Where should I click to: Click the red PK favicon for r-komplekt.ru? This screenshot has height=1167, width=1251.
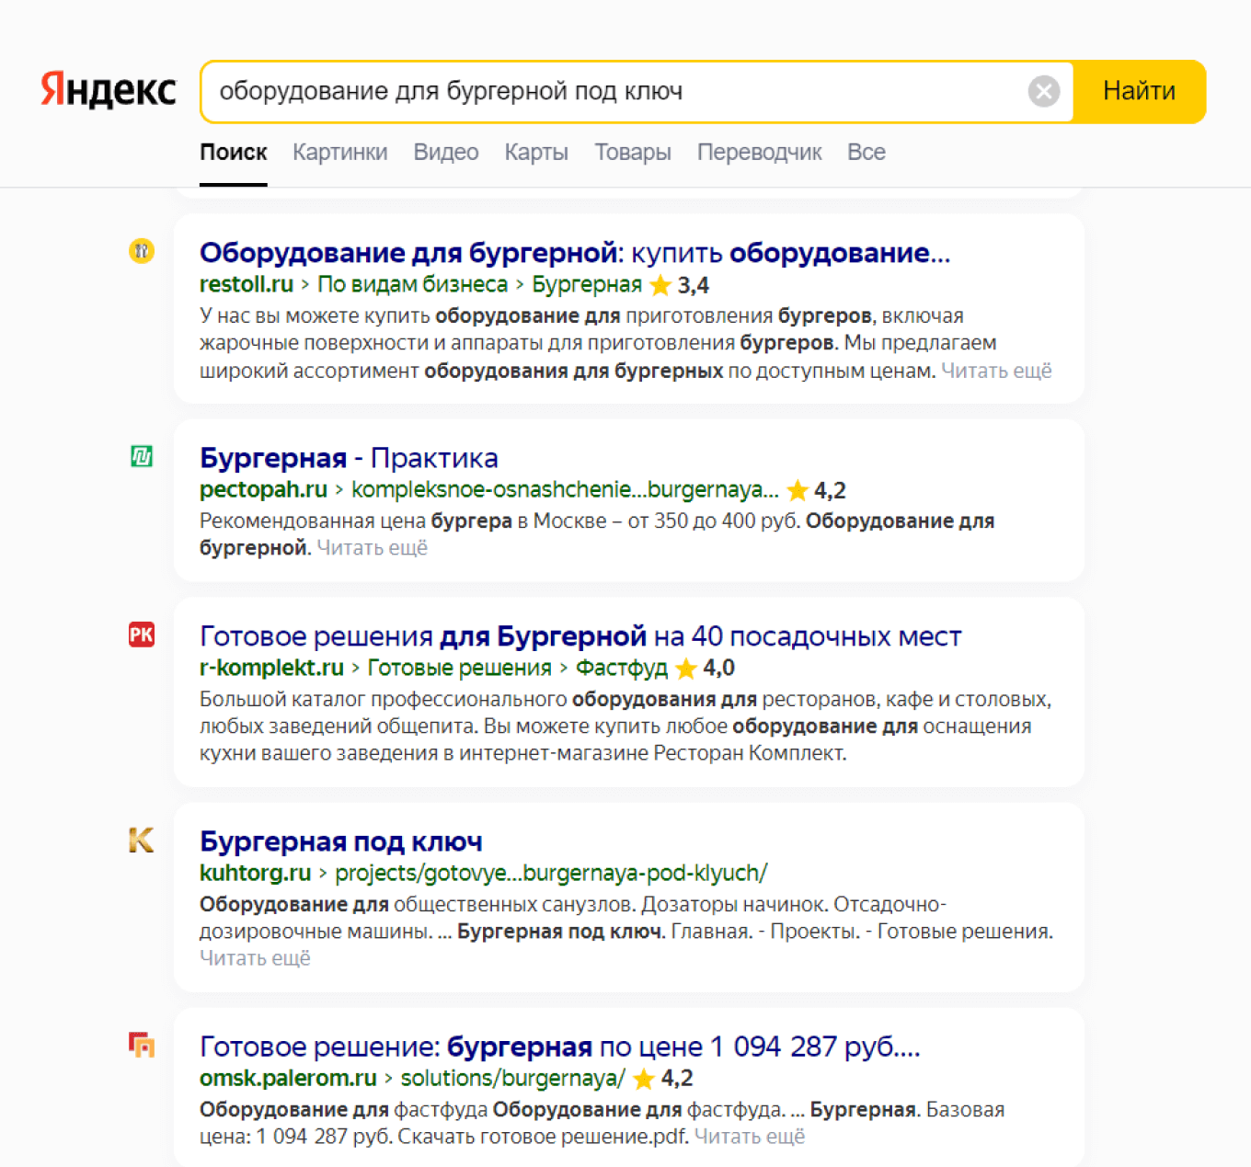pyautogui.click(x=141, y=635)
